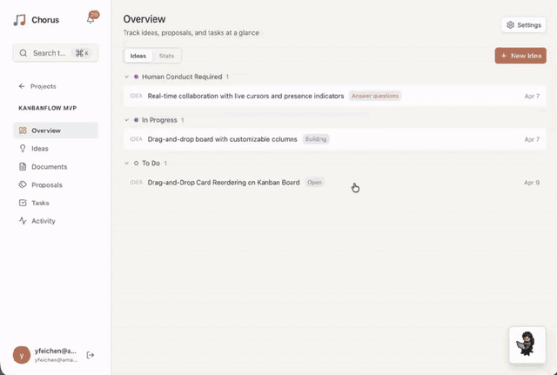Viewport: 557px width, 375px height.
Task: Open the Drag-and-Drop Card Reordering idea
Action: (x=224, y=183)
